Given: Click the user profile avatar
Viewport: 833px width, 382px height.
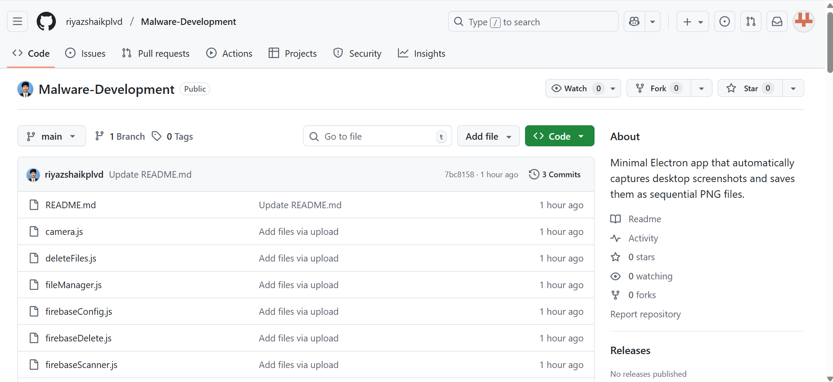Looking at the screenshot, I should coord(803,21).
